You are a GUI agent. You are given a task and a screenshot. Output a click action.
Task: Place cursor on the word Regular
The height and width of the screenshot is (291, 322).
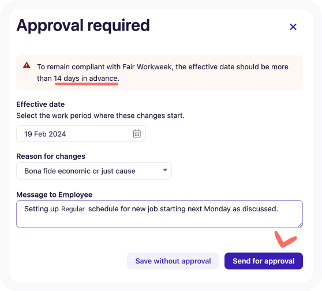pos(73,209)
